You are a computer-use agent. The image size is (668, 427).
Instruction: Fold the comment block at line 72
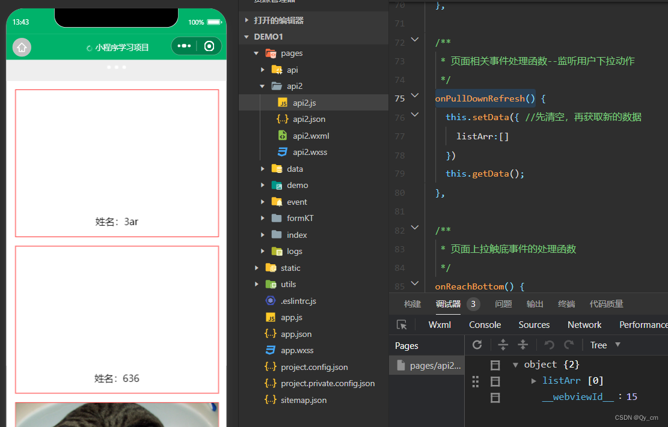tap(414, 39)
